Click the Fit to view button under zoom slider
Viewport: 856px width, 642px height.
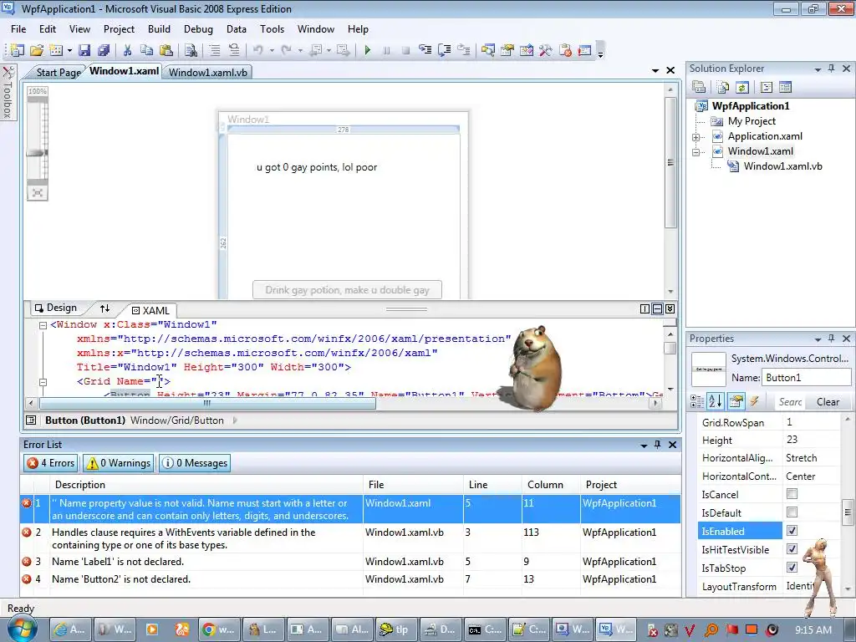coord(37,193)
